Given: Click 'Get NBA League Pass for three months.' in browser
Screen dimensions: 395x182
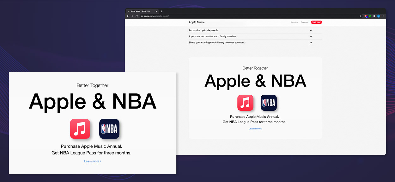Looking at the screenshot, I should click(254, 122).
